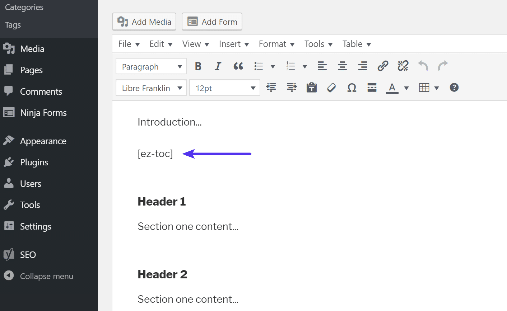This screenshot has width=507, height=311.
Task: Open the Yoast SEO menu
Action: tap(27, 254)
